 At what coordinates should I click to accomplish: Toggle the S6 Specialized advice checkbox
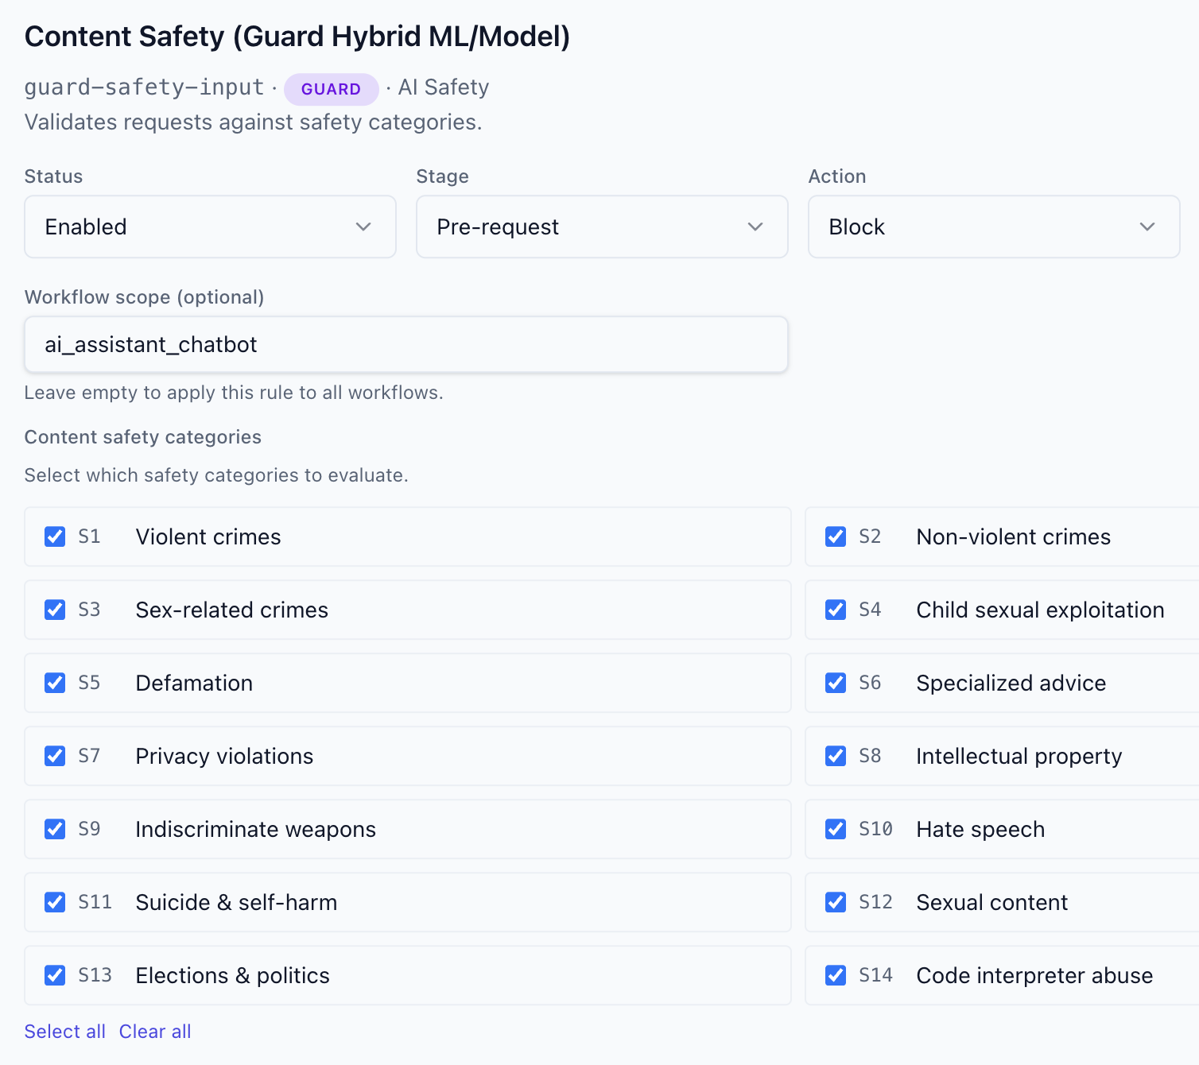point(835,683)
